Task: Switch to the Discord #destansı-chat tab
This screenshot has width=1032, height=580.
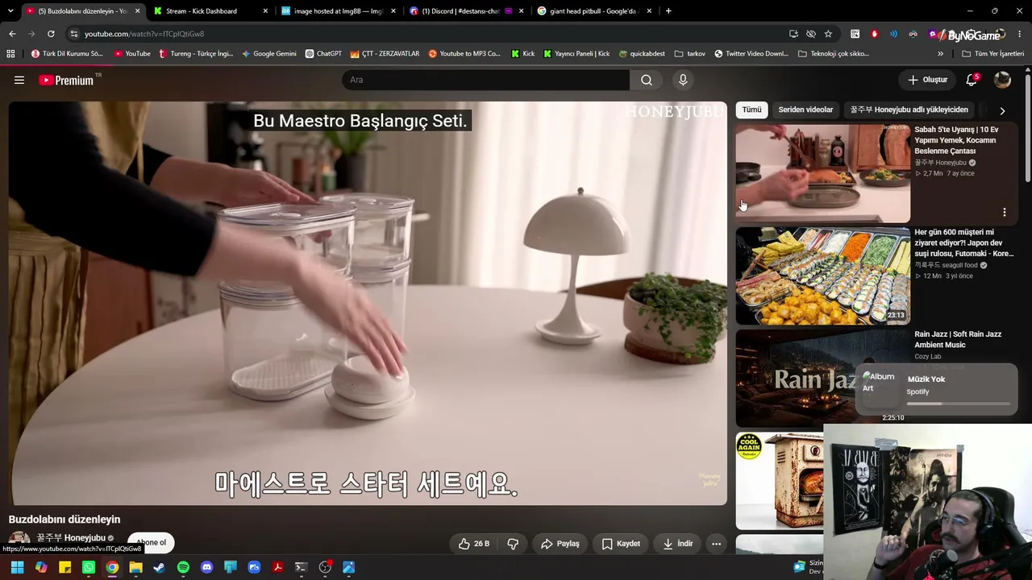Action: click(x=466, y=11)
